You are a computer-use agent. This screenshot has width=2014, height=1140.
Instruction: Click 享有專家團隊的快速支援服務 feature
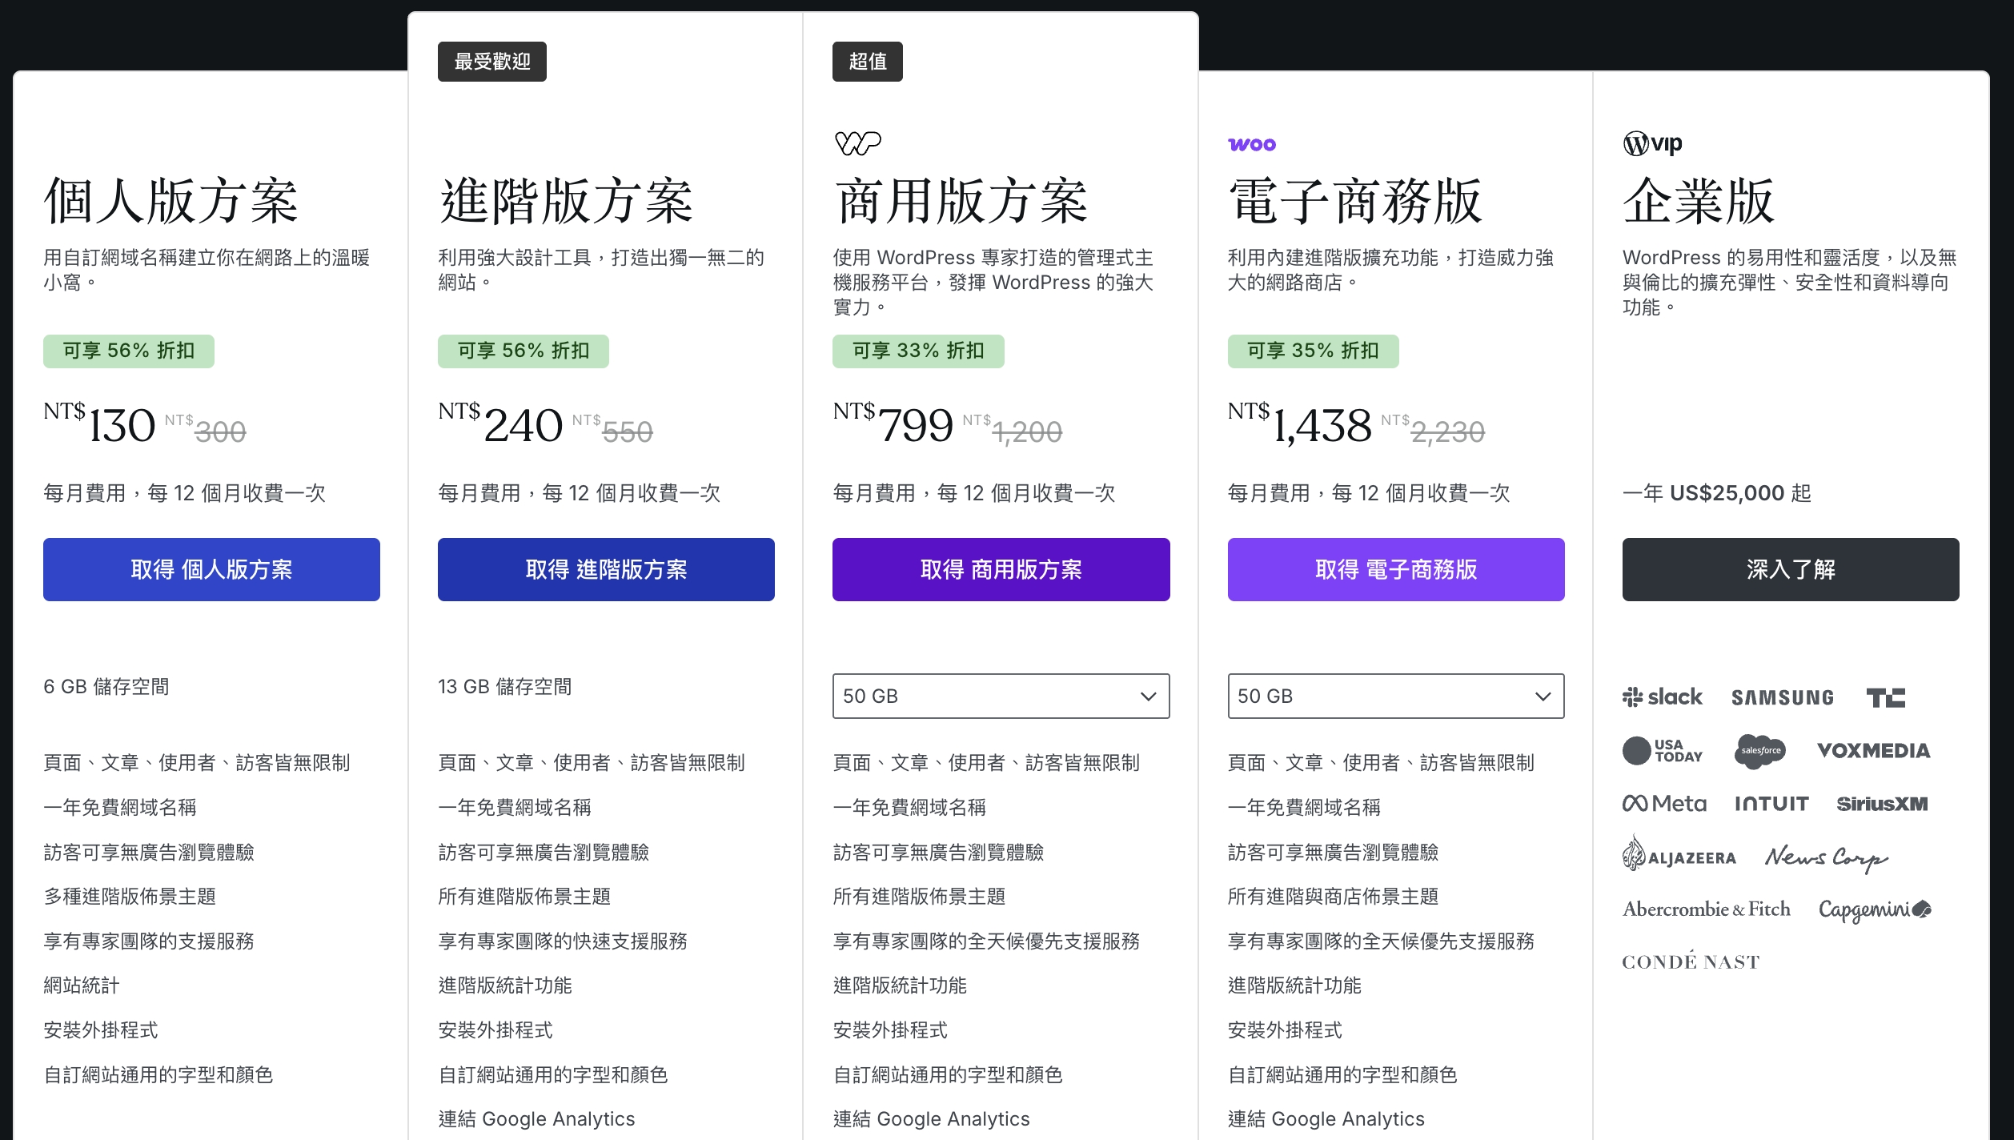point(563,941)
